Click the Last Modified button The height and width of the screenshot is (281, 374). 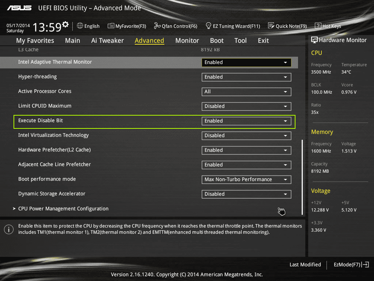pyautogui.click(x=305, y=265)
